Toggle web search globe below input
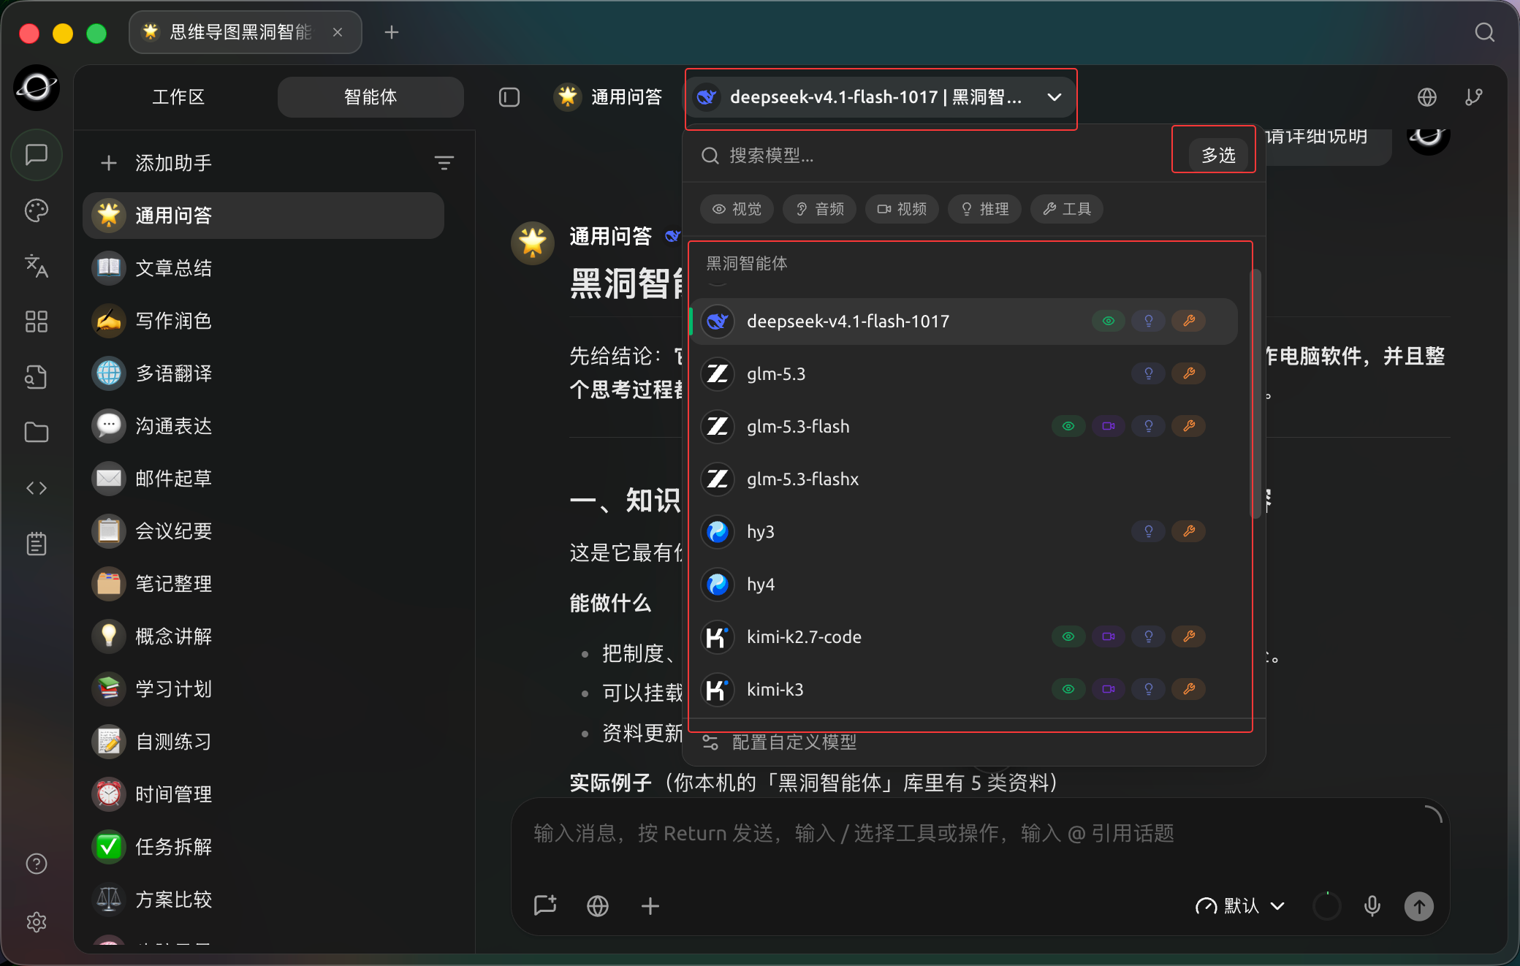Viewport: 1520px width, 966px height. [x=598, y=906]
